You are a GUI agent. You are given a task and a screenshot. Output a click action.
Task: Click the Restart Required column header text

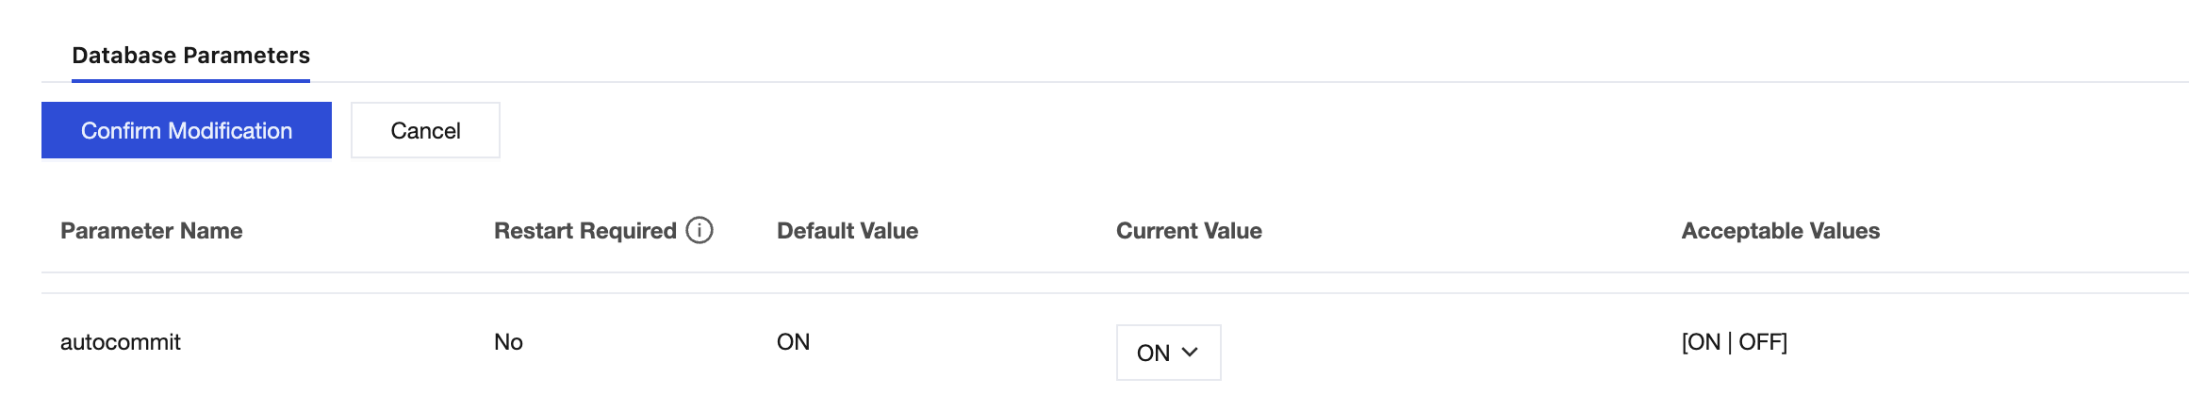pyautogui.click(x=584, y=231)
